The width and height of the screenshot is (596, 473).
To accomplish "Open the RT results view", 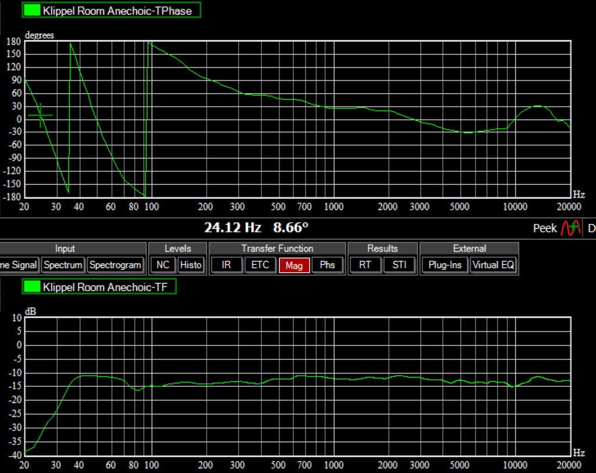I will (x=365, y=265).
